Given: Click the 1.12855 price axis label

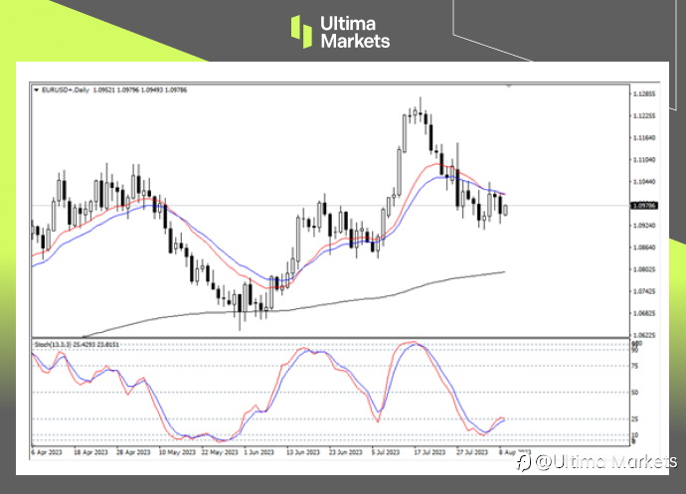Looking at the screenshot, I should click(644, 94).
